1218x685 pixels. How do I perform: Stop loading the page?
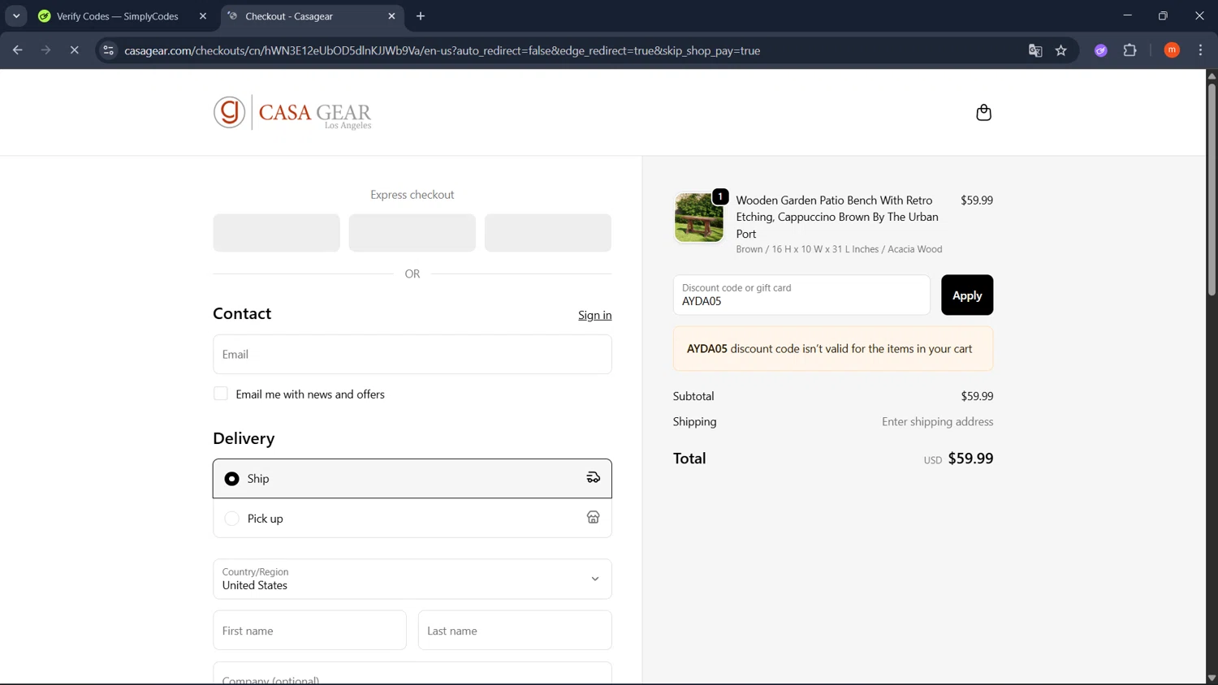(x=74, y=50)
